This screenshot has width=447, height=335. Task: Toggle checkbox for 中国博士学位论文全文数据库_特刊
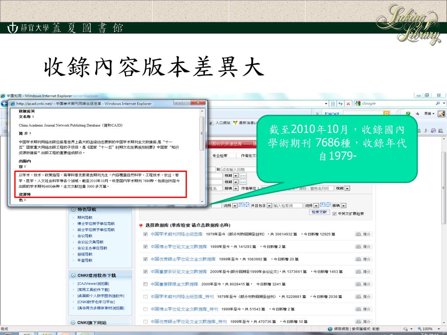[145, 309]
